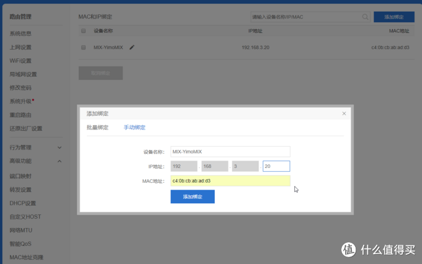Open 智能QoS settings
The height and width of the screenshot is (264, 422).
pyautogui.click(x=20, y=244)
